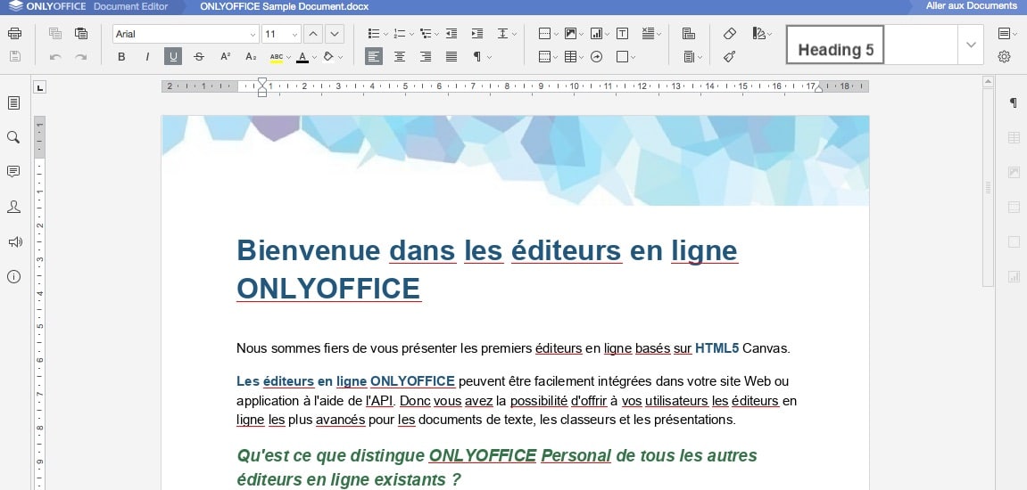Open the color scheme menu
Viewport: 1027px width, 490px height.
tap(758, 33)
